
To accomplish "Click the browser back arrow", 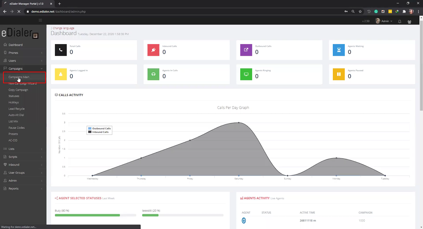I will pos(5,11).
